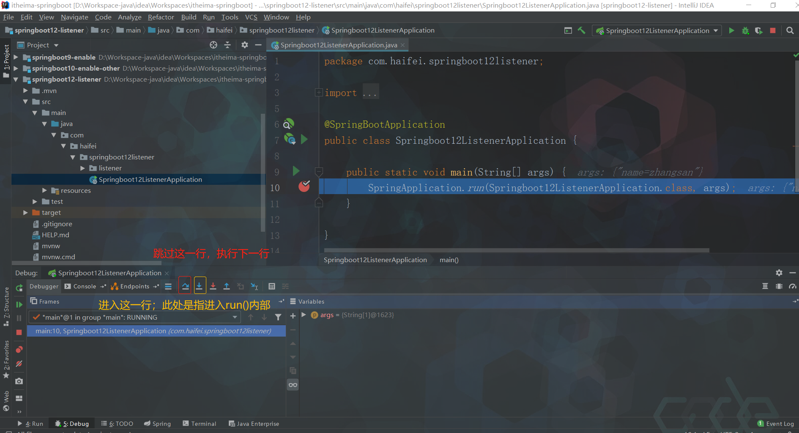Screen dimensions: 799x433
Task: Select the main:10 stack frame
Action: (156, 331)
